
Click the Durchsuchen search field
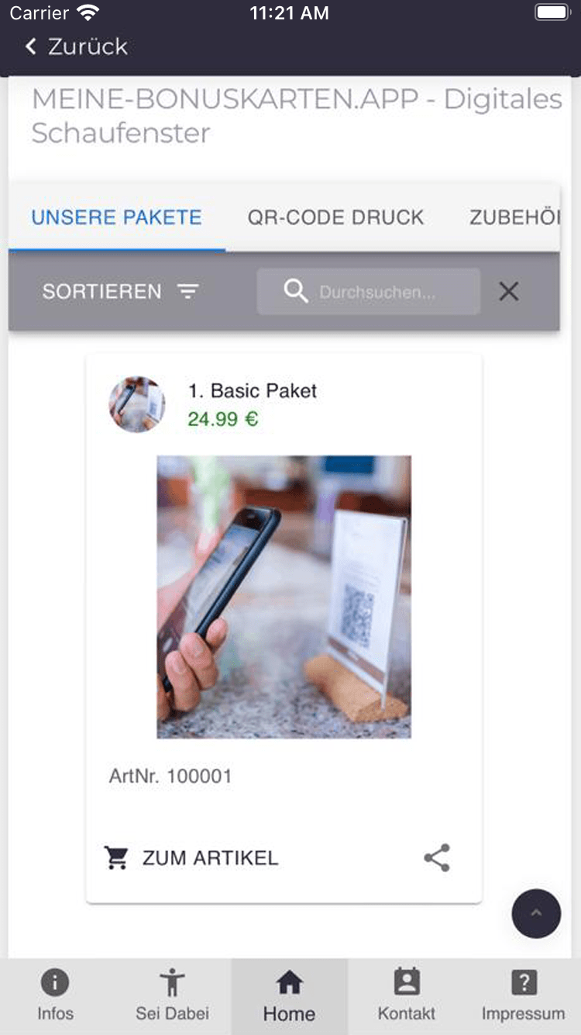[369, 292]
